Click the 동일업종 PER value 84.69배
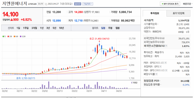The image size is (194, 98). pos(185,81)
